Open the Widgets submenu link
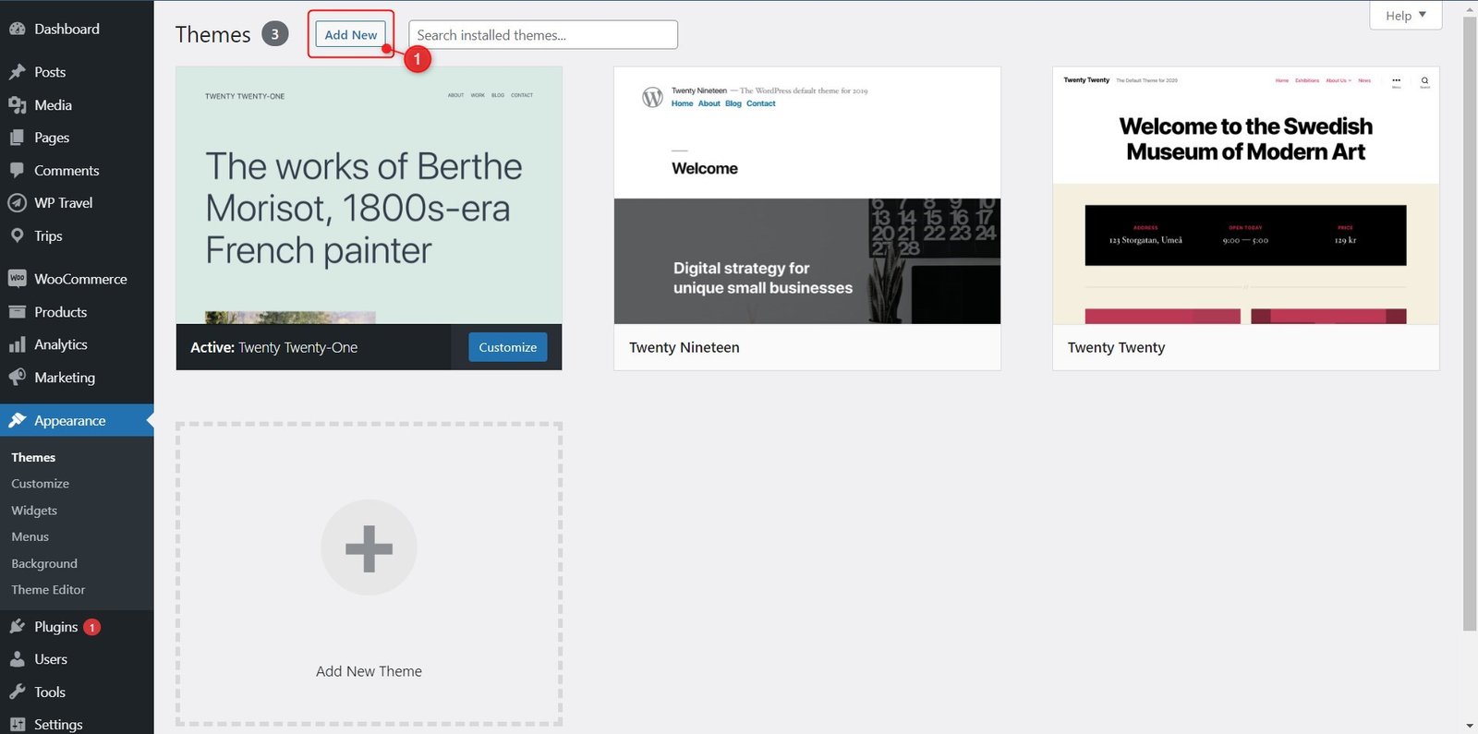1478x734 pixels. pos(34,511)
